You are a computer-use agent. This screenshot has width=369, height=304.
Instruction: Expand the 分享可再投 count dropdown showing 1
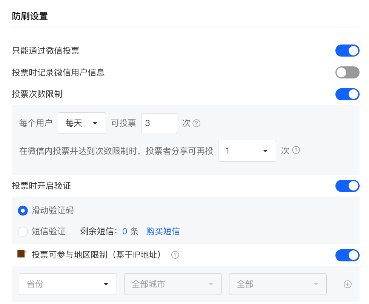pos(247,151)
